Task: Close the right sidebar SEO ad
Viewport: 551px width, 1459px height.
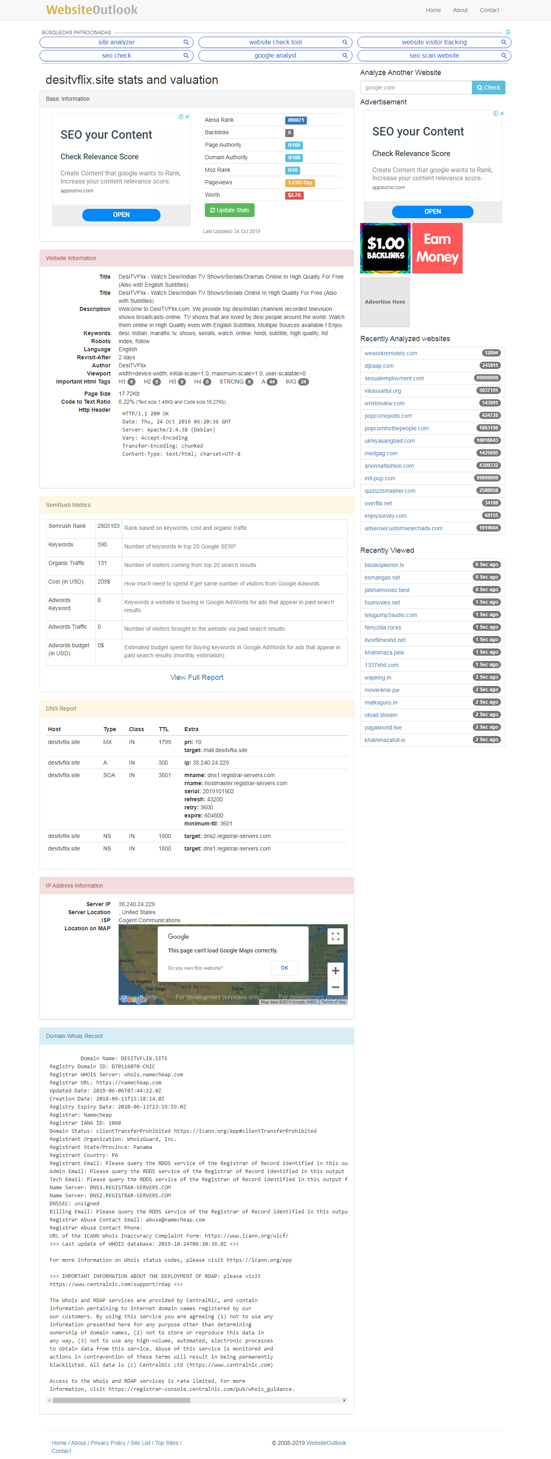Action: click(502, 113)
